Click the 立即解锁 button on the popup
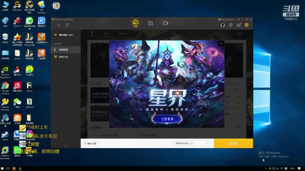 click(167, 119)
